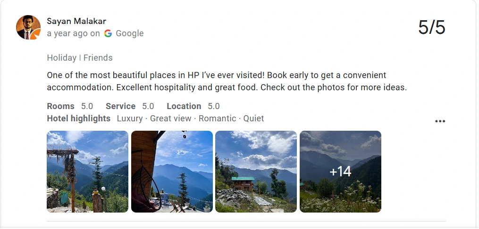Click the Google source text
This screenshot has height=229, width=479.
129,33
